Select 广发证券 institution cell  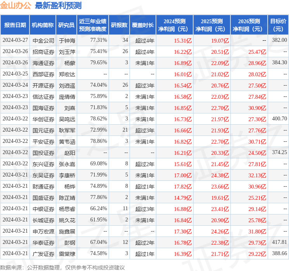point(43,254)
